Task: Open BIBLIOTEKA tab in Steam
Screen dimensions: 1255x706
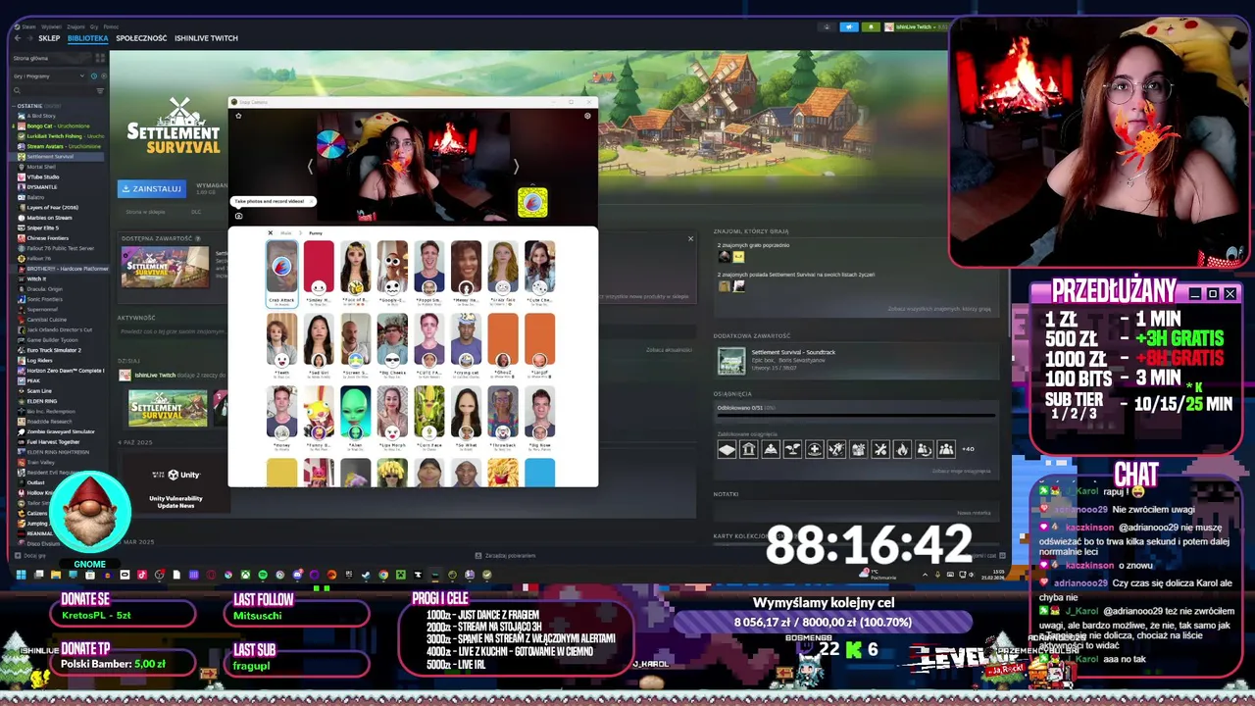Action: (87, 38)
